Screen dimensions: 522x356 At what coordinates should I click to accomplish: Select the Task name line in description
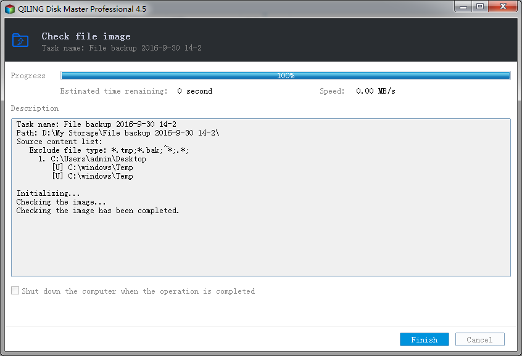tap(96, 124)
